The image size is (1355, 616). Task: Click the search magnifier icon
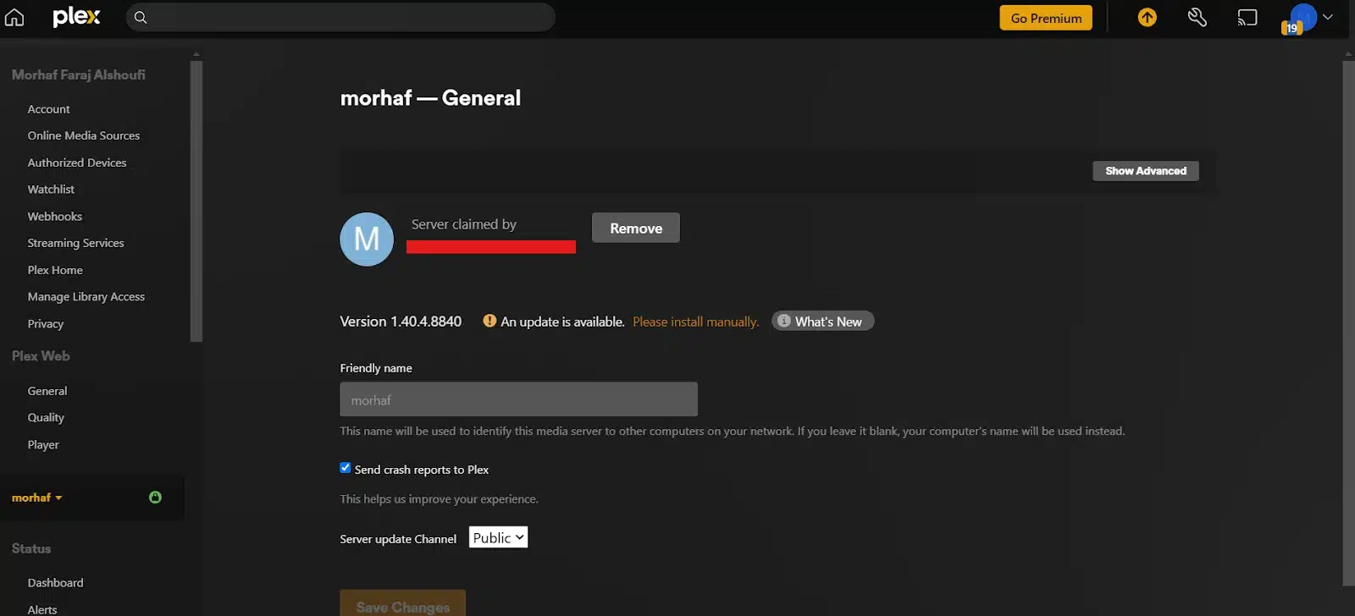141,17
